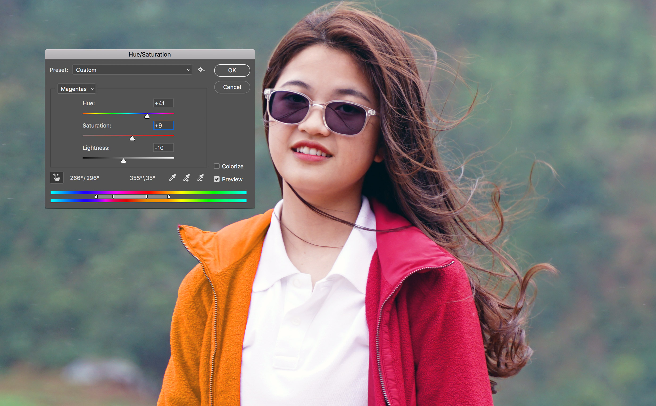Click the right outer falloff marker on color bar

169,196
